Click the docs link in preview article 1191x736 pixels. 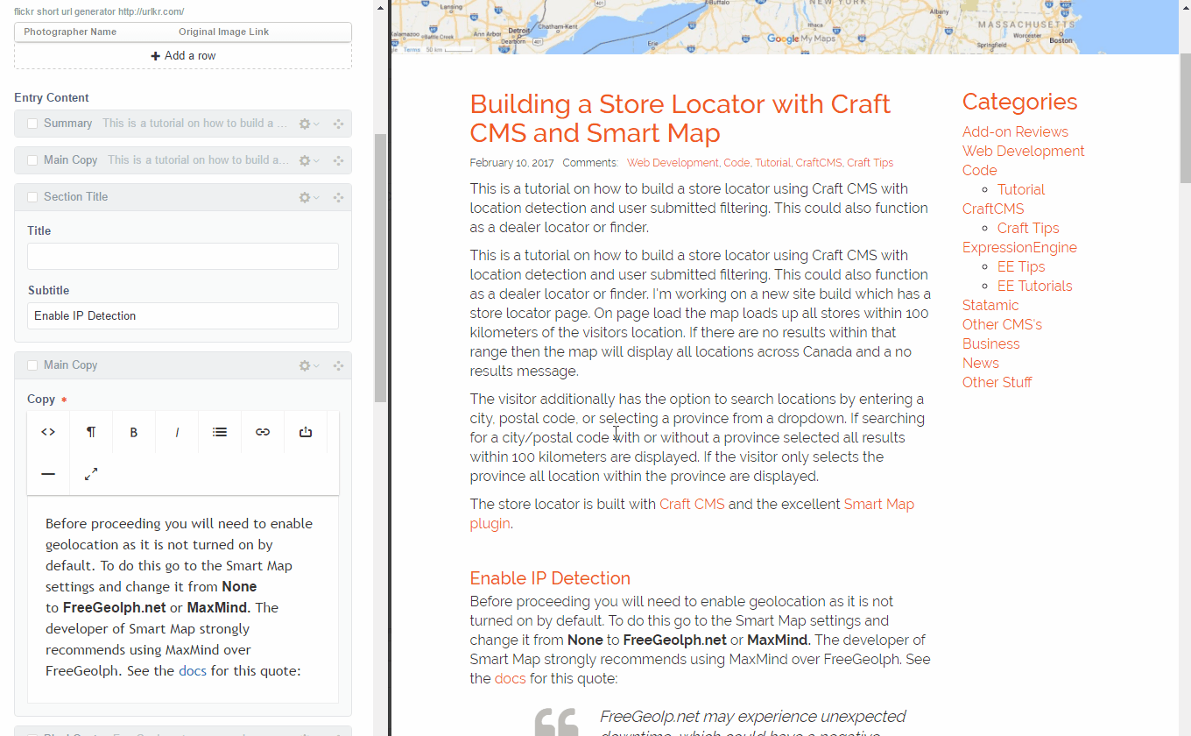tap(510, 678)
